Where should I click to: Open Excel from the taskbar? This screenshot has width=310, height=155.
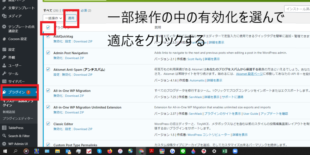tap(224, 151)
